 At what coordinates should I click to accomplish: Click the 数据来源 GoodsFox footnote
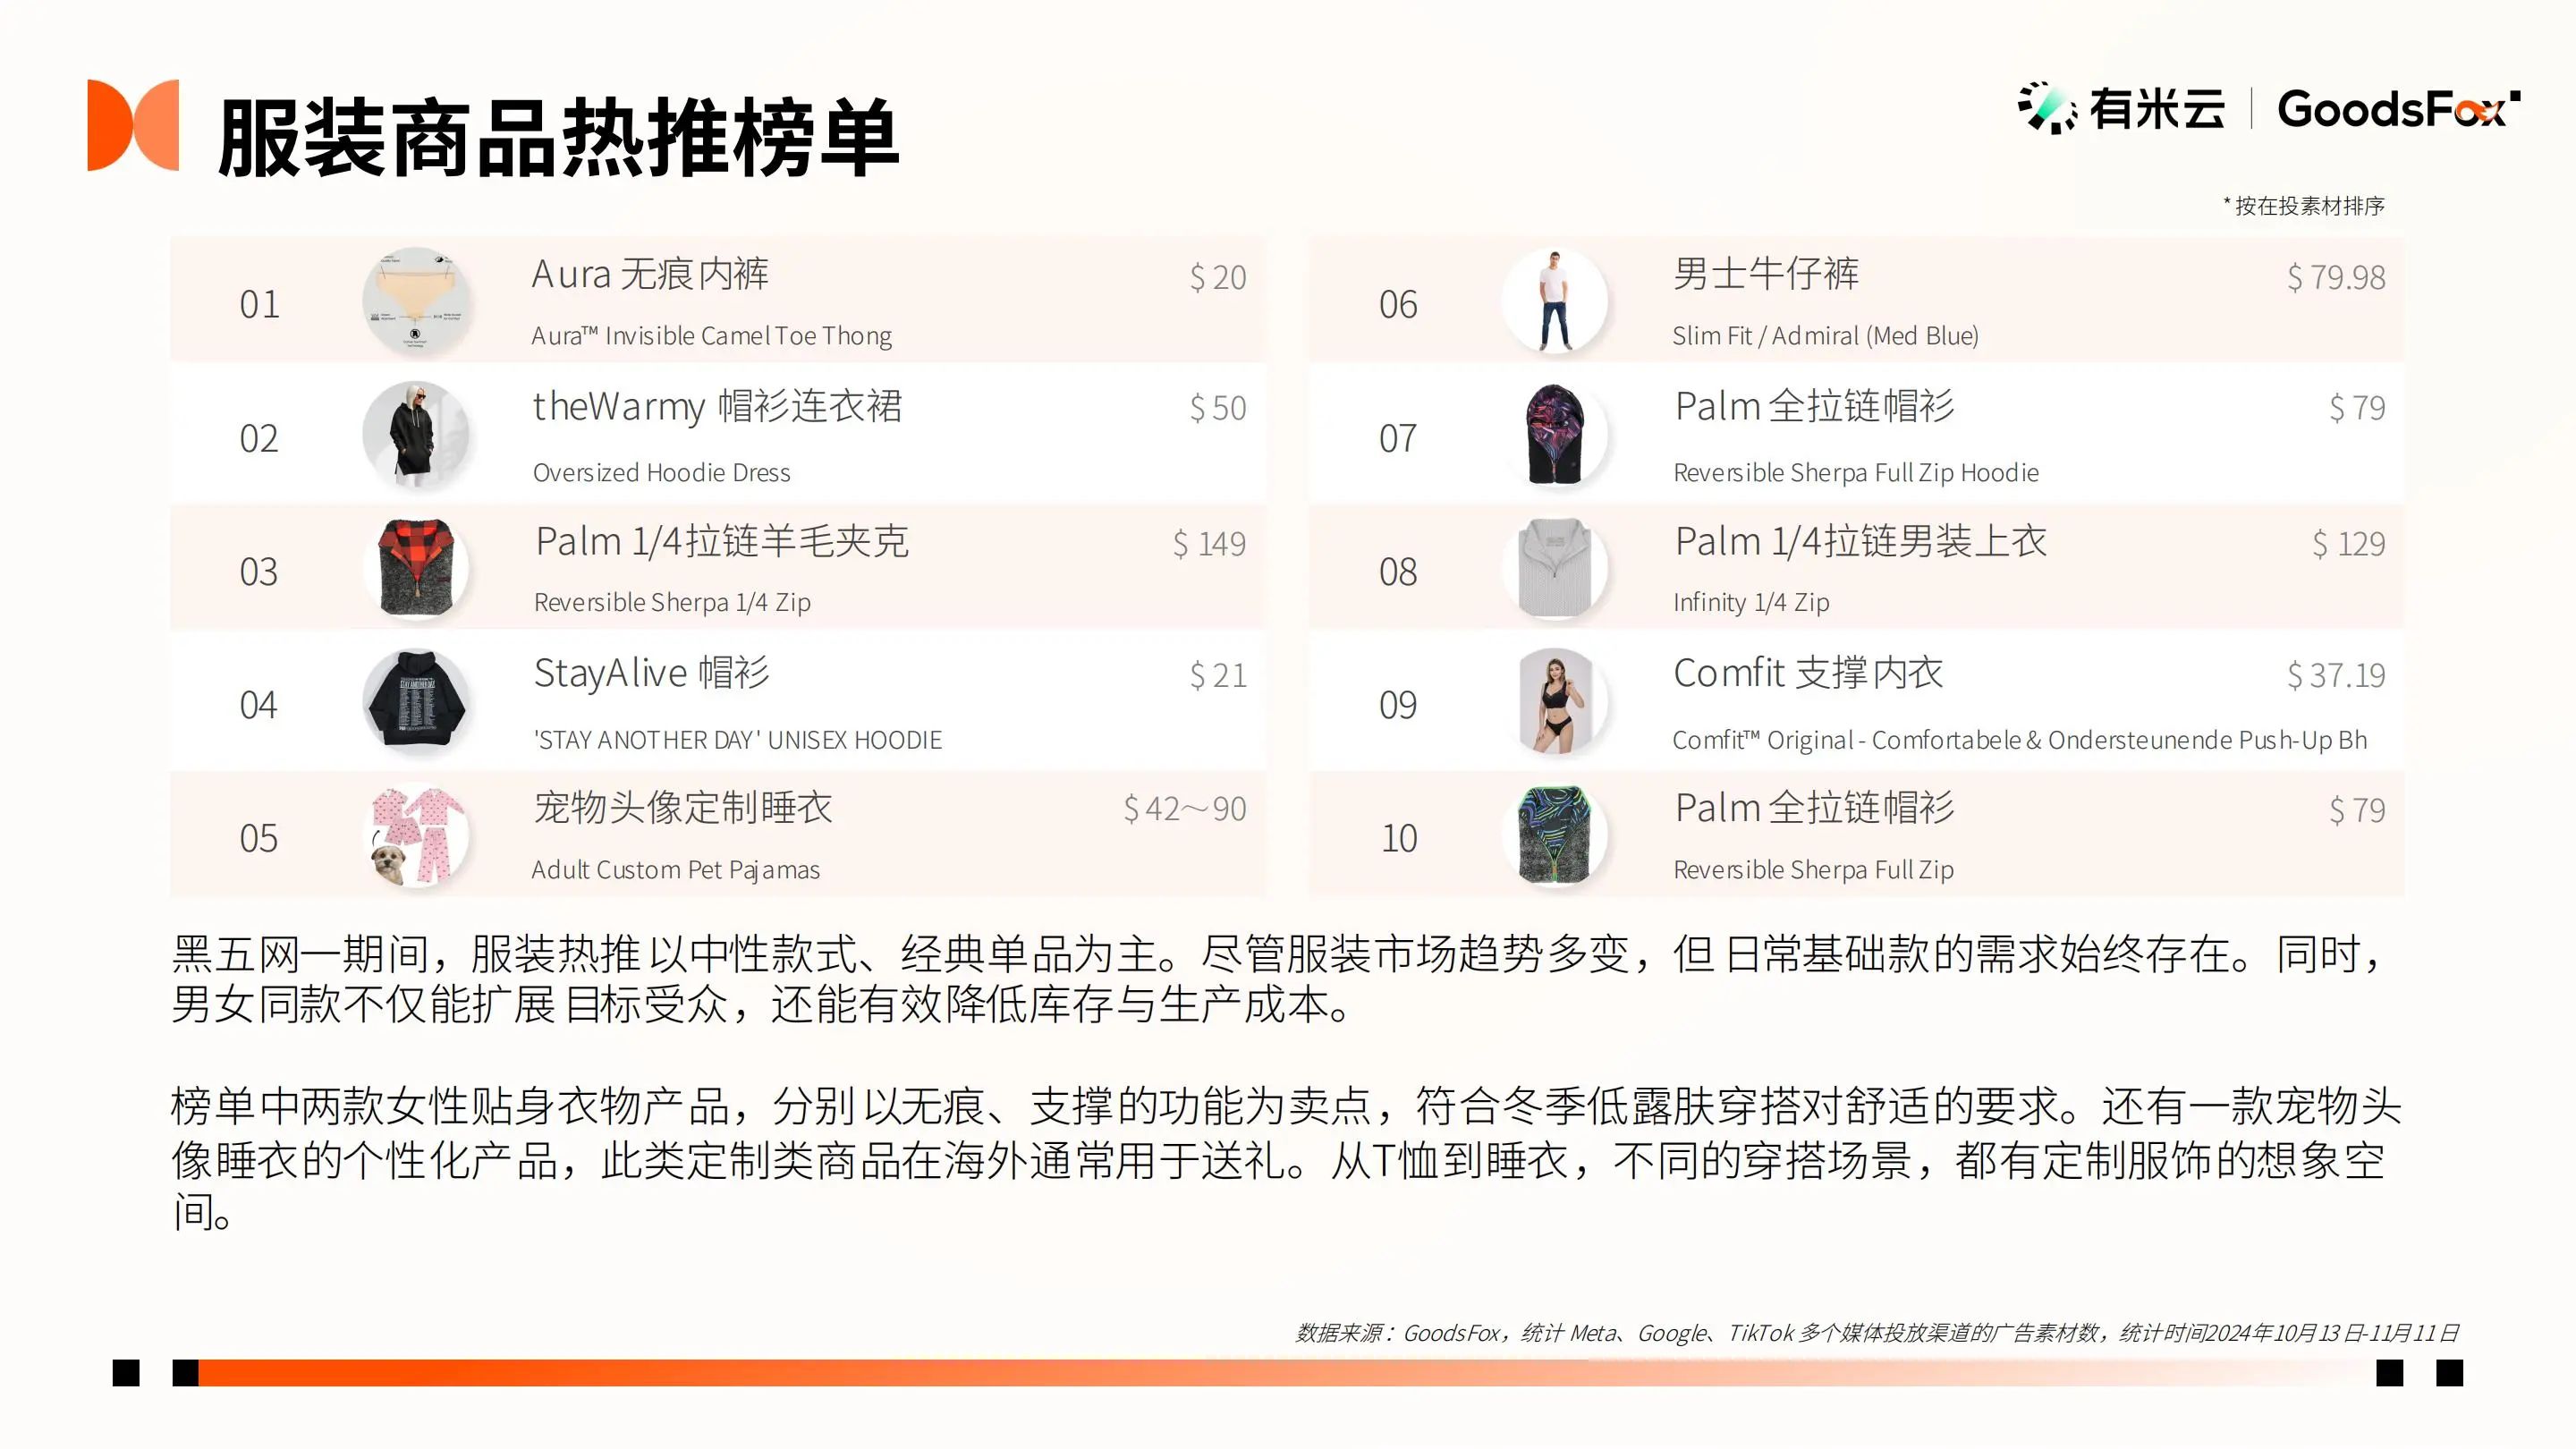1877,1333
